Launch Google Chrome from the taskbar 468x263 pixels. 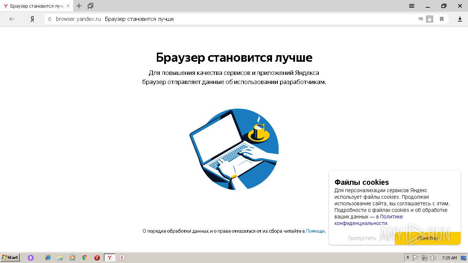click(84, 258)
